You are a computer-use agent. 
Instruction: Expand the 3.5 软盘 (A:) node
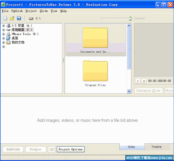[x=3, y=26]
